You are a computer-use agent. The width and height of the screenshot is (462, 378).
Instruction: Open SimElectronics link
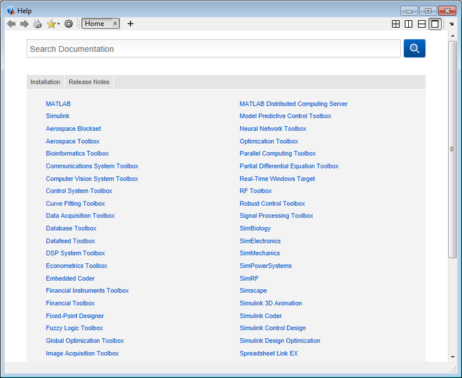[260, 241]
